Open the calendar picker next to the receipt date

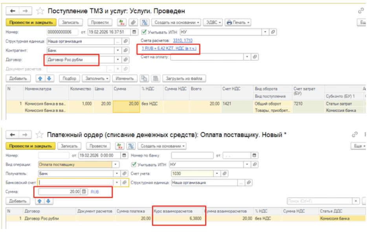[x=134, y=32]
